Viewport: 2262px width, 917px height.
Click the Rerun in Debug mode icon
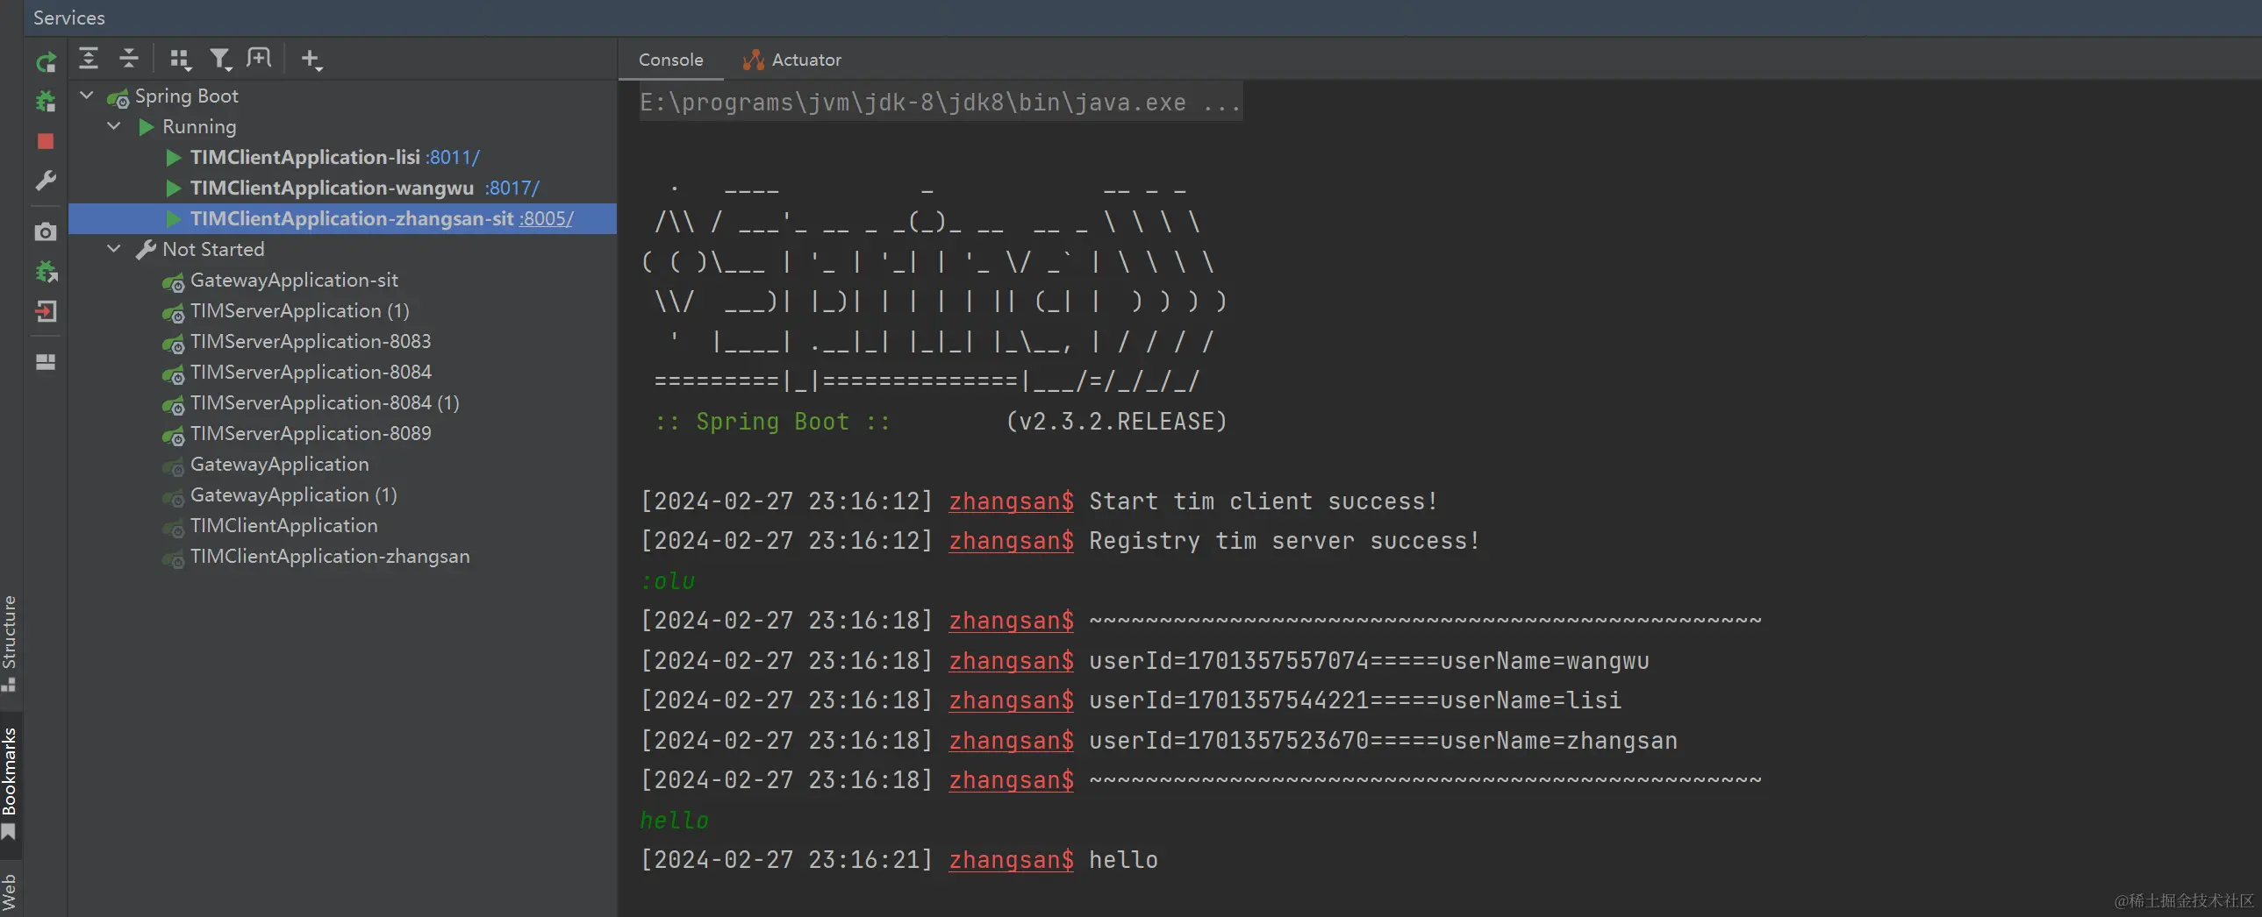point(46,101)
